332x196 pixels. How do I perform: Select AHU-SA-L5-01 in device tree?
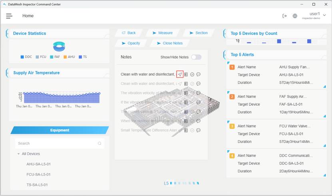(x=38, y=164)
